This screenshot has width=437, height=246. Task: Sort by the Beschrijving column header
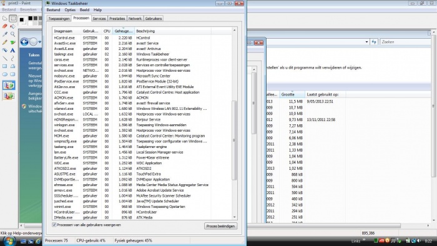(x=173, y=31)
